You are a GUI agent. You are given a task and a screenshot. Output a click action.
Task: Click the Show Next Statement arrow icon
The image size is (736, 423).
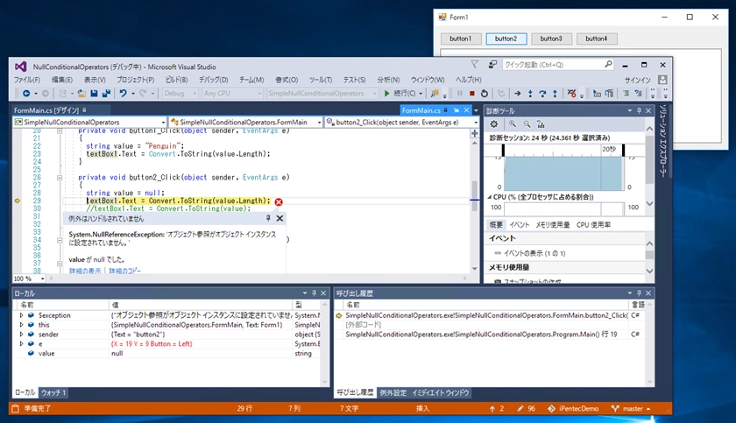[517, 94]
